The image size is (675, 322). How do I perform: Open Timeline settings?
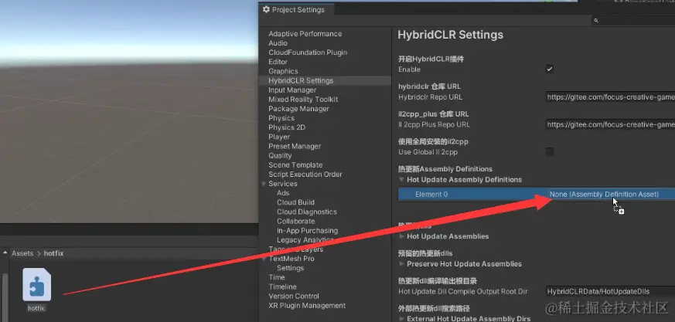click(x=282, y=286)
